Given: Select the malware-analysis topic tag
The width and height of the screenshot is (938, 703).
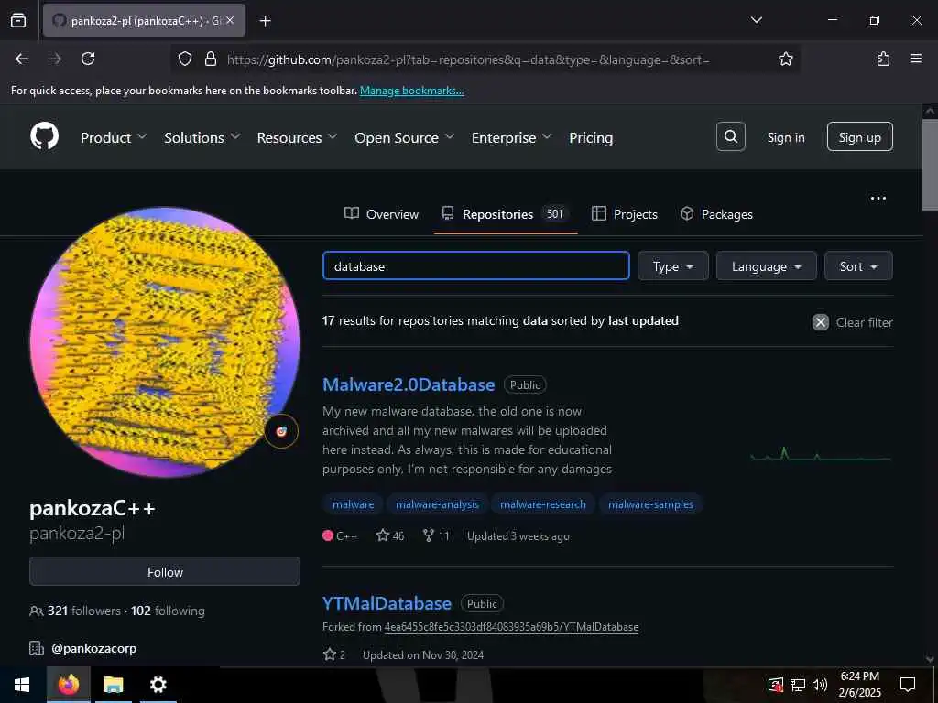Looking at the screenshot, I should 437,504.
